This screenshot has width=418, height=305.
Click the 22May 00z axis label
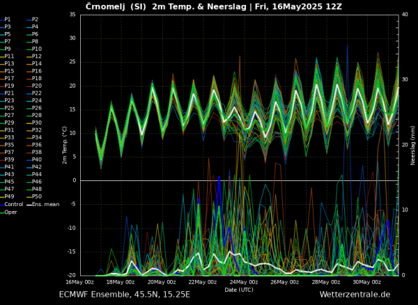point(203,282)
